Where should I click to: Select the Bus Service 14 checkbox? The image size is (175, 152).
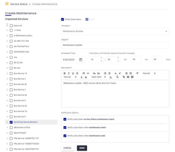point(11,74)
